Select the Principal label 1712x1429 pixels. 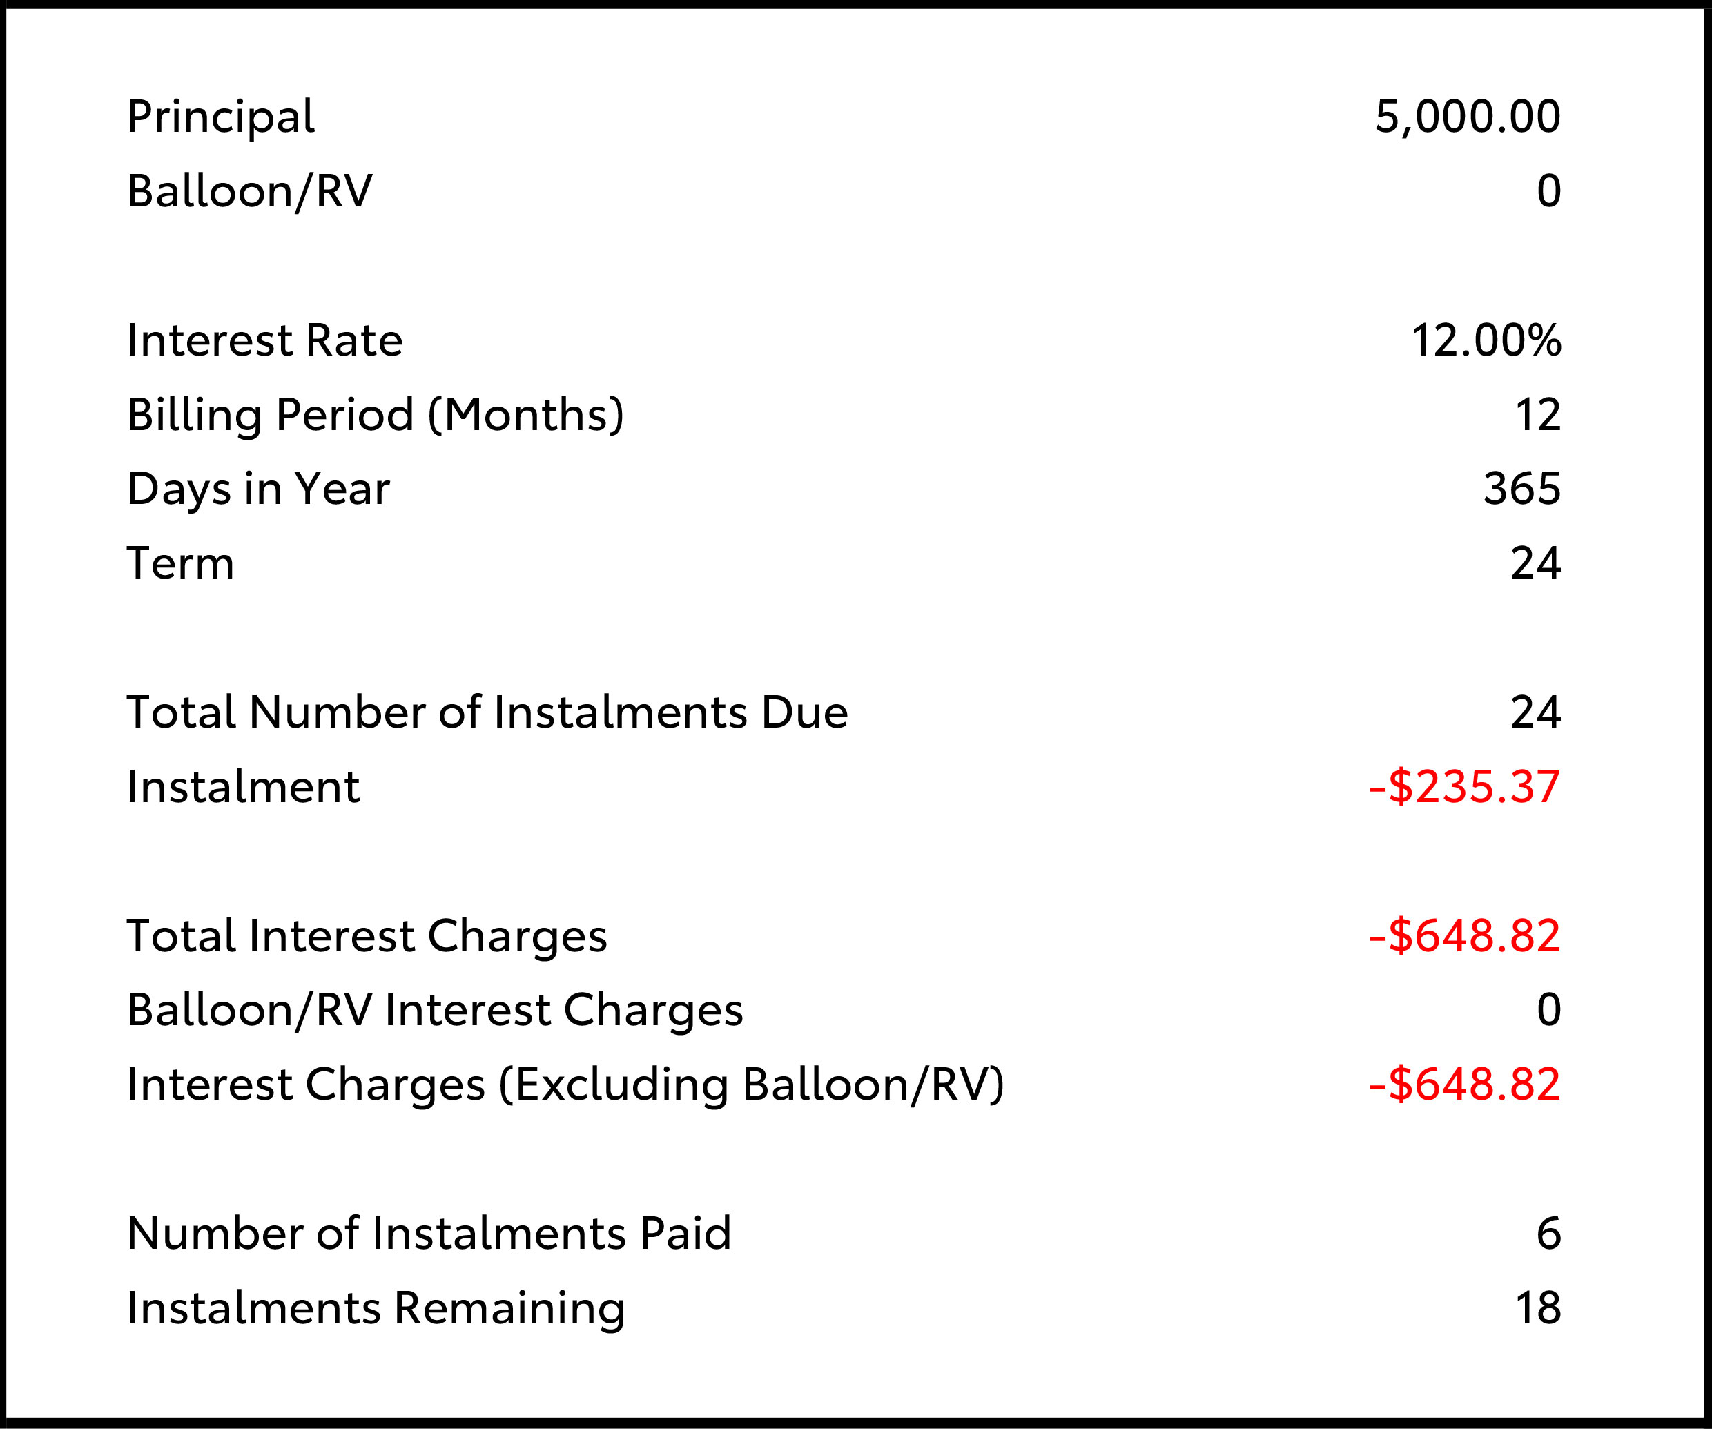pos(221,117)
